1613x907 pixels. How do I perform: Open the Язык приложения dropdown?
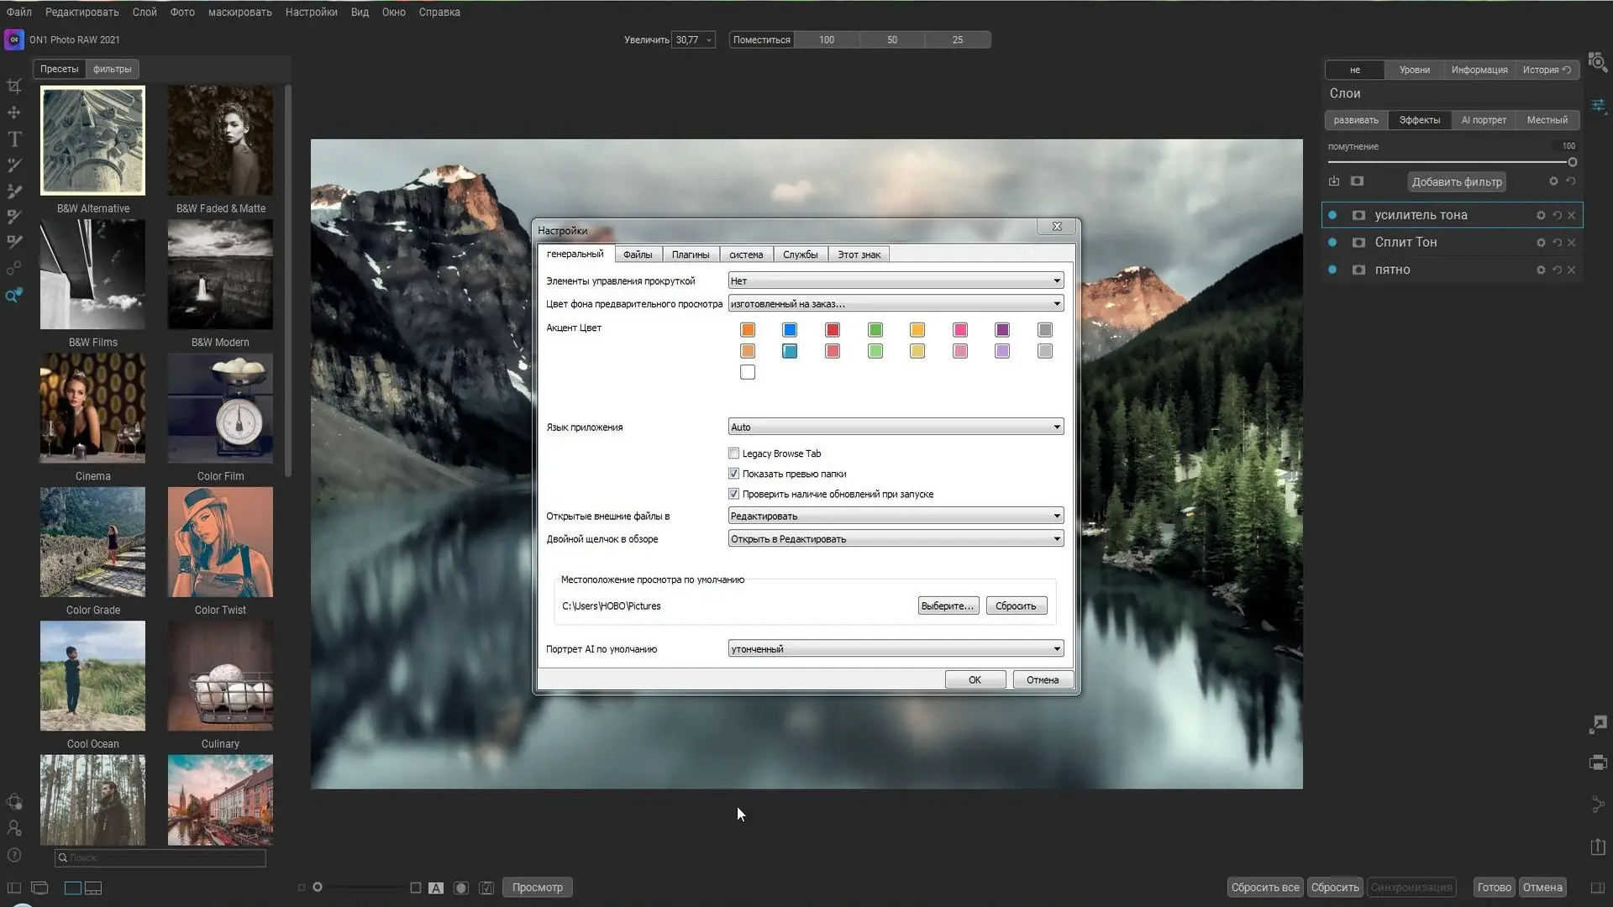[x=895, y=427]
